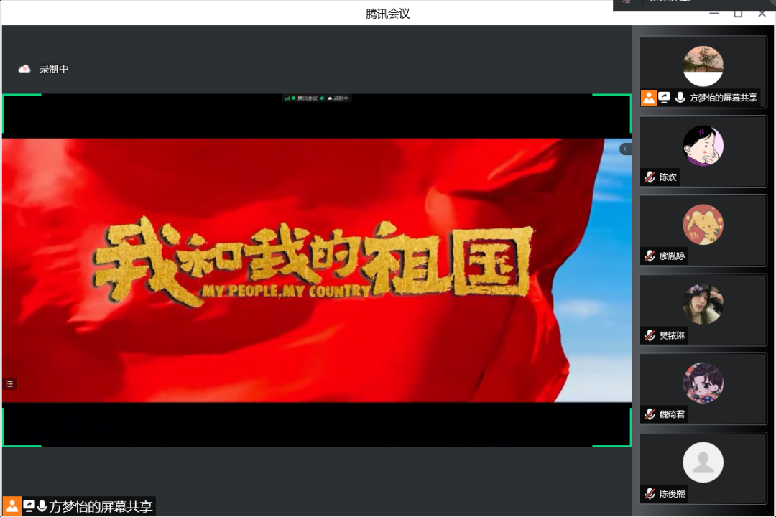Select 陈俊熙's default gray avatar

pyautogui.click(x=703, y=462)
